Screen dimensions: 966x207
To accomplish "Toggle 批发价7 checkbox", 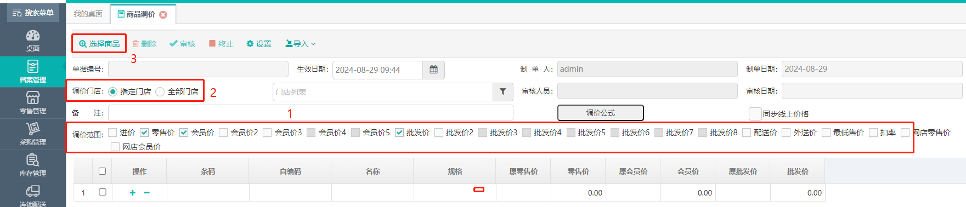I will [x=659, y=133].
